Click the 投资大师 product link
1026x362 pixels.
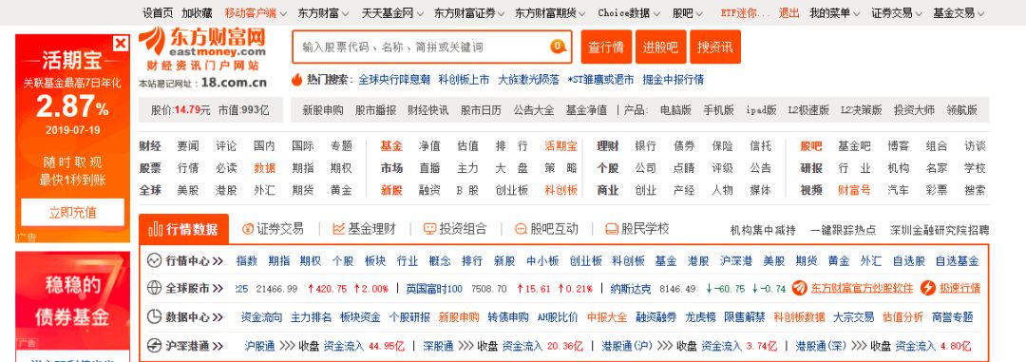(914, 110)
